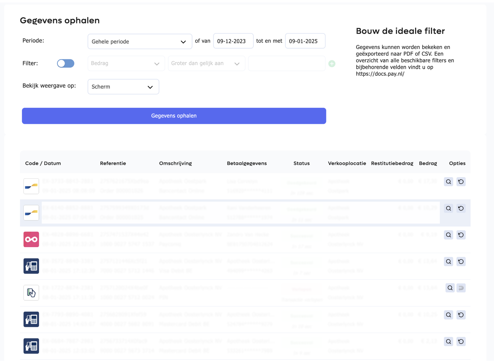Toggle the Filter switch
Viewport: 494px width, 364px height.
66,63
